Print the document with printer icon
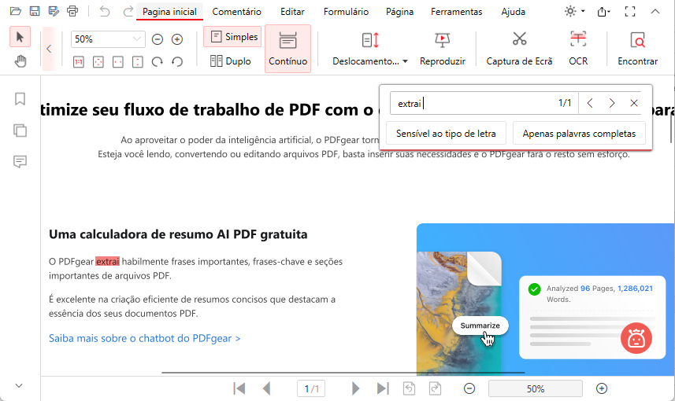This screenshot has width=675, height=401. pyautogui.click(x=72, y=11)
